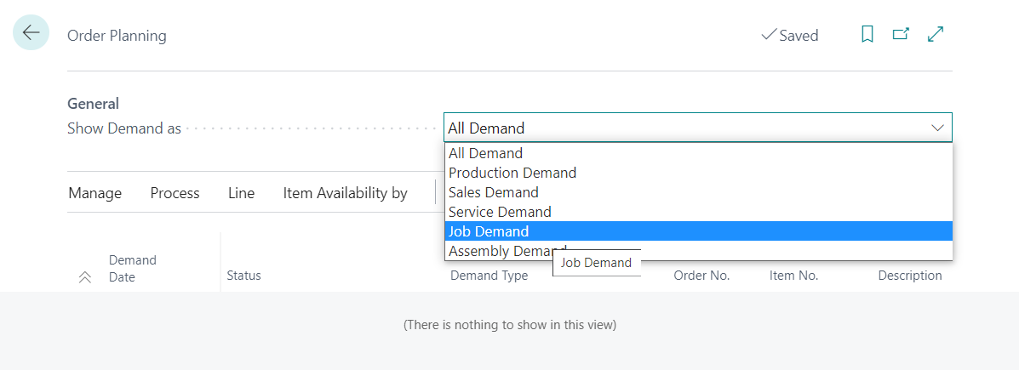Click the expand to full screen icon
Screen dimensions: 1019x370
click(x=936, y=35)
